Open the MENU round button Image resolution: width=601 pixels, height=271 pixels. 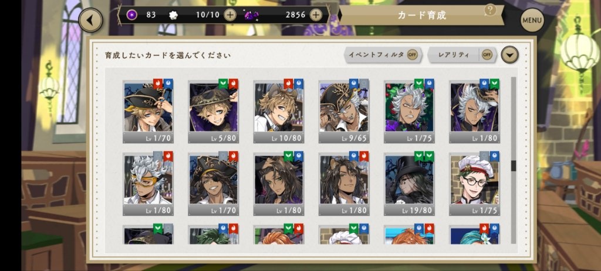point(532,20)
